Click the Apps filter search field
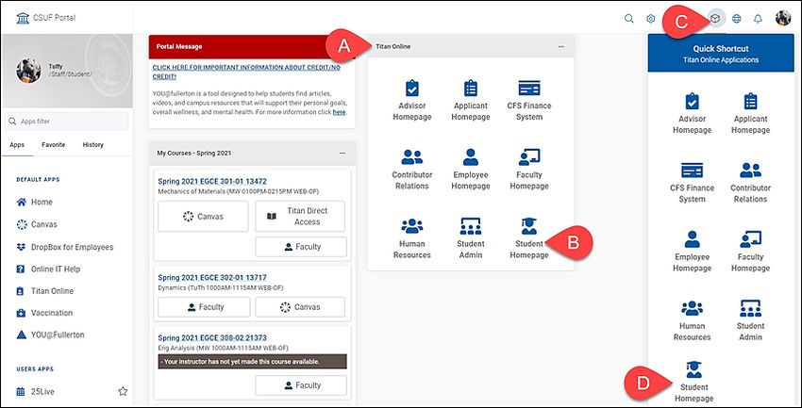The image size is (802, 408). point(67,122)
